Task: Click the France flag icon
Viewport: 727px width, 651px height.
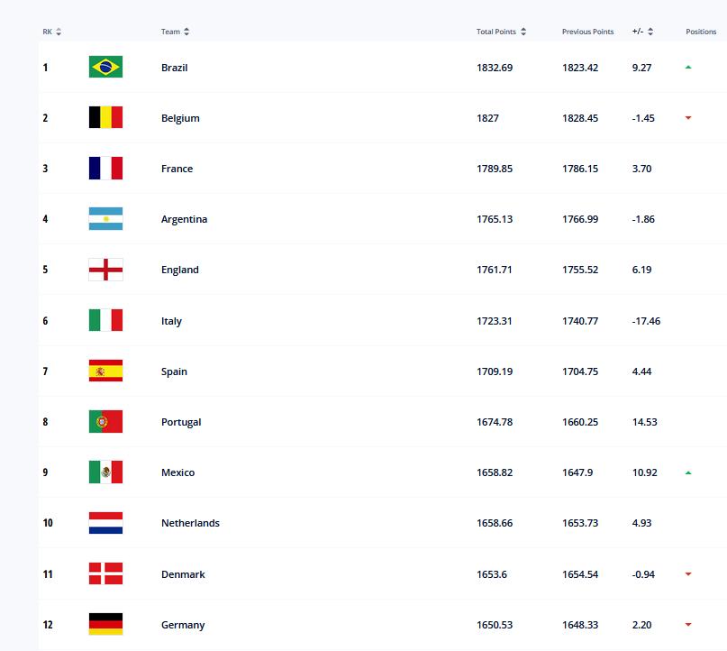Action: 105,169
